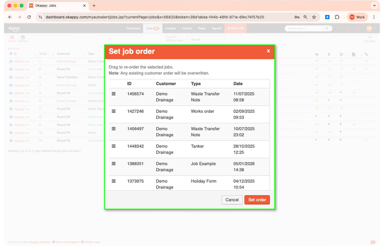The image size is (383, 246).
Task: Switch to the Invoices tab
Action: tap(170, 28)
